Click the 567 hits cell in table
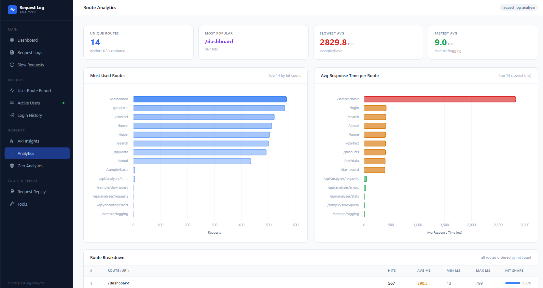The width and height of the screenshot is (543, 288). coord(391,283)
